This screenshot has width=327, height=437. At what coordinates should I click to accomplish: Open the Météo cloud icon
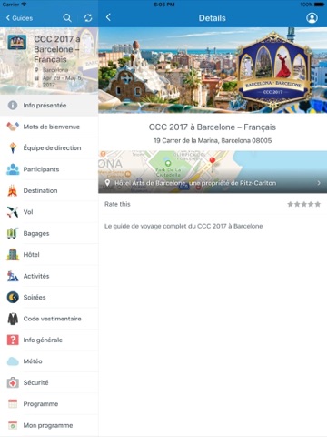[13, 361]
